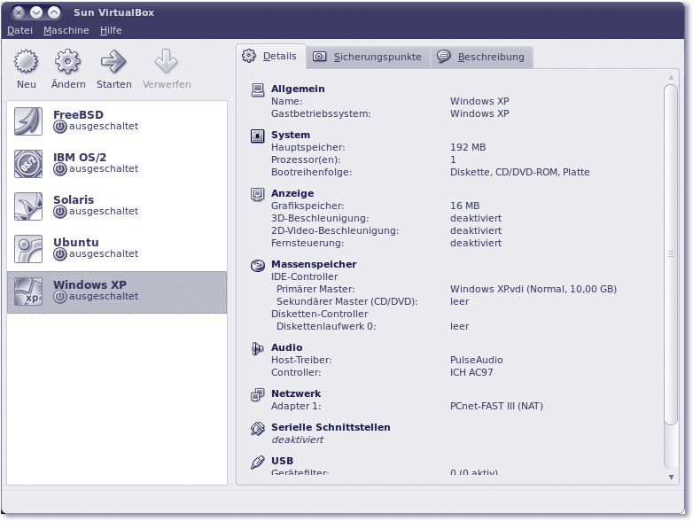Start the VM with the Starten arrow
693x521 pixels.
click(x=113, y=62)
